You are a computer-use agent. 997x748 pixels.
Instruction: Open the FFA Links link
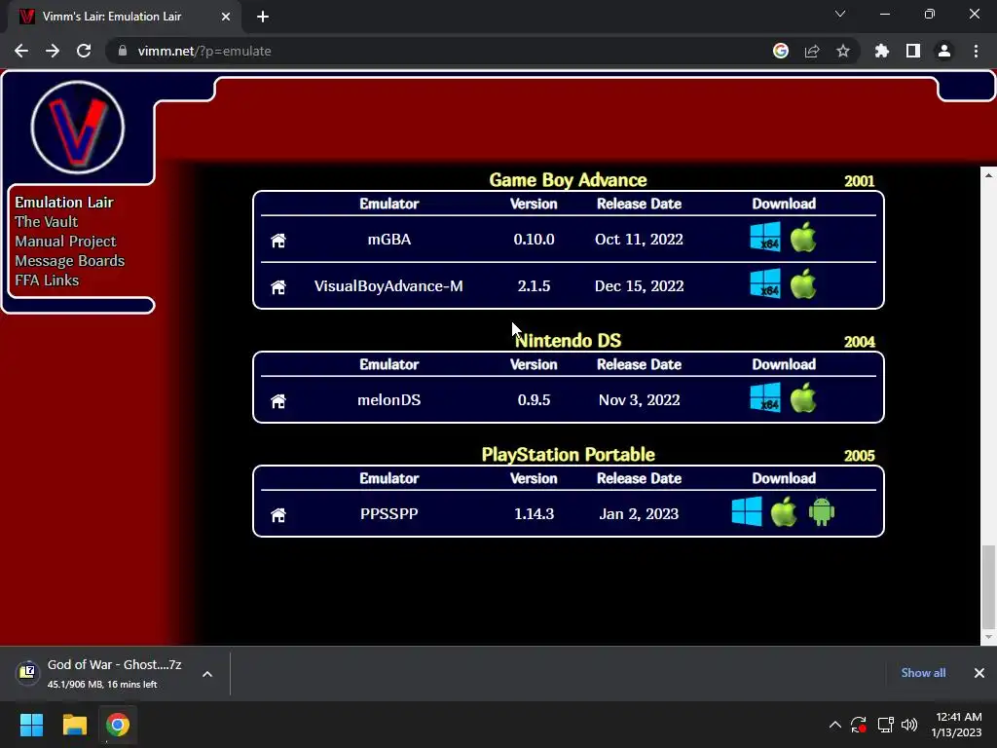[x=47, y=280]
